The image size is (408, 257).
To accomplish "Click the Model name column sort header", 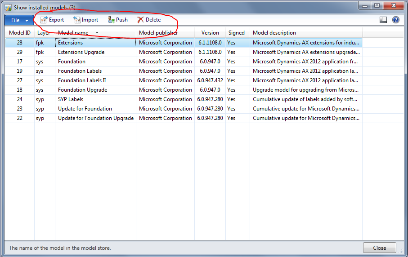I will 95,33.
